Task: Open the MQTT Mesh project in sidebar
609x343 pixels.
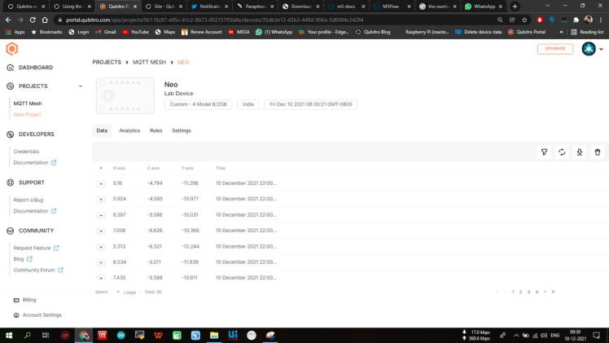Action: [x=28, y=103]
